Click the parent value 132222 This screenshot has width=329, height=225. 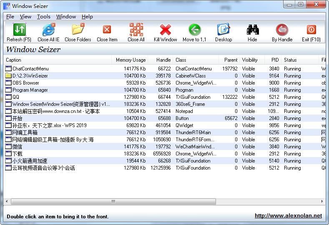pos(230,97)
